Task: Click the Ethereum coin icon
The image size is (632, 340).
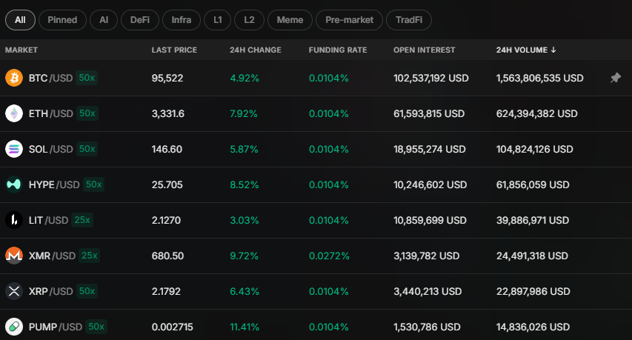Action: [x=14, y=113]
